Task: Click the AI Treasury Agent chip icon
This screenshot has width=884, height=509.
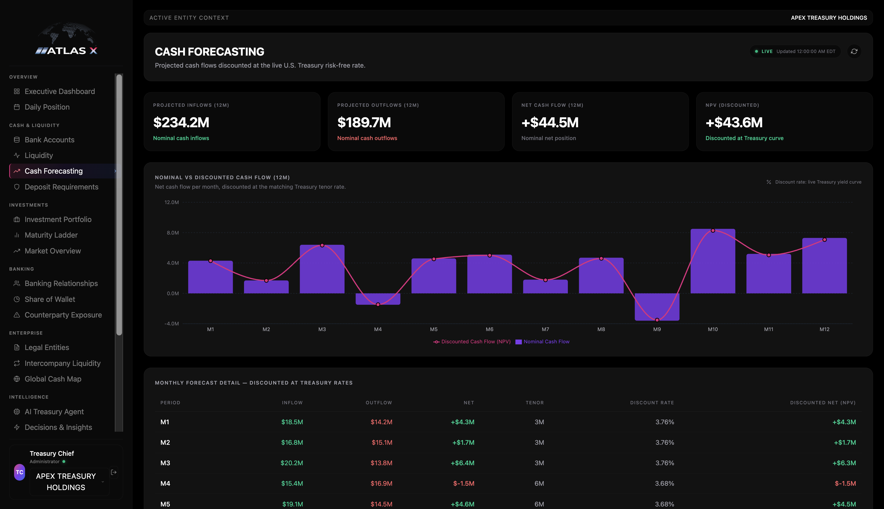Action: tap(17, 411)
